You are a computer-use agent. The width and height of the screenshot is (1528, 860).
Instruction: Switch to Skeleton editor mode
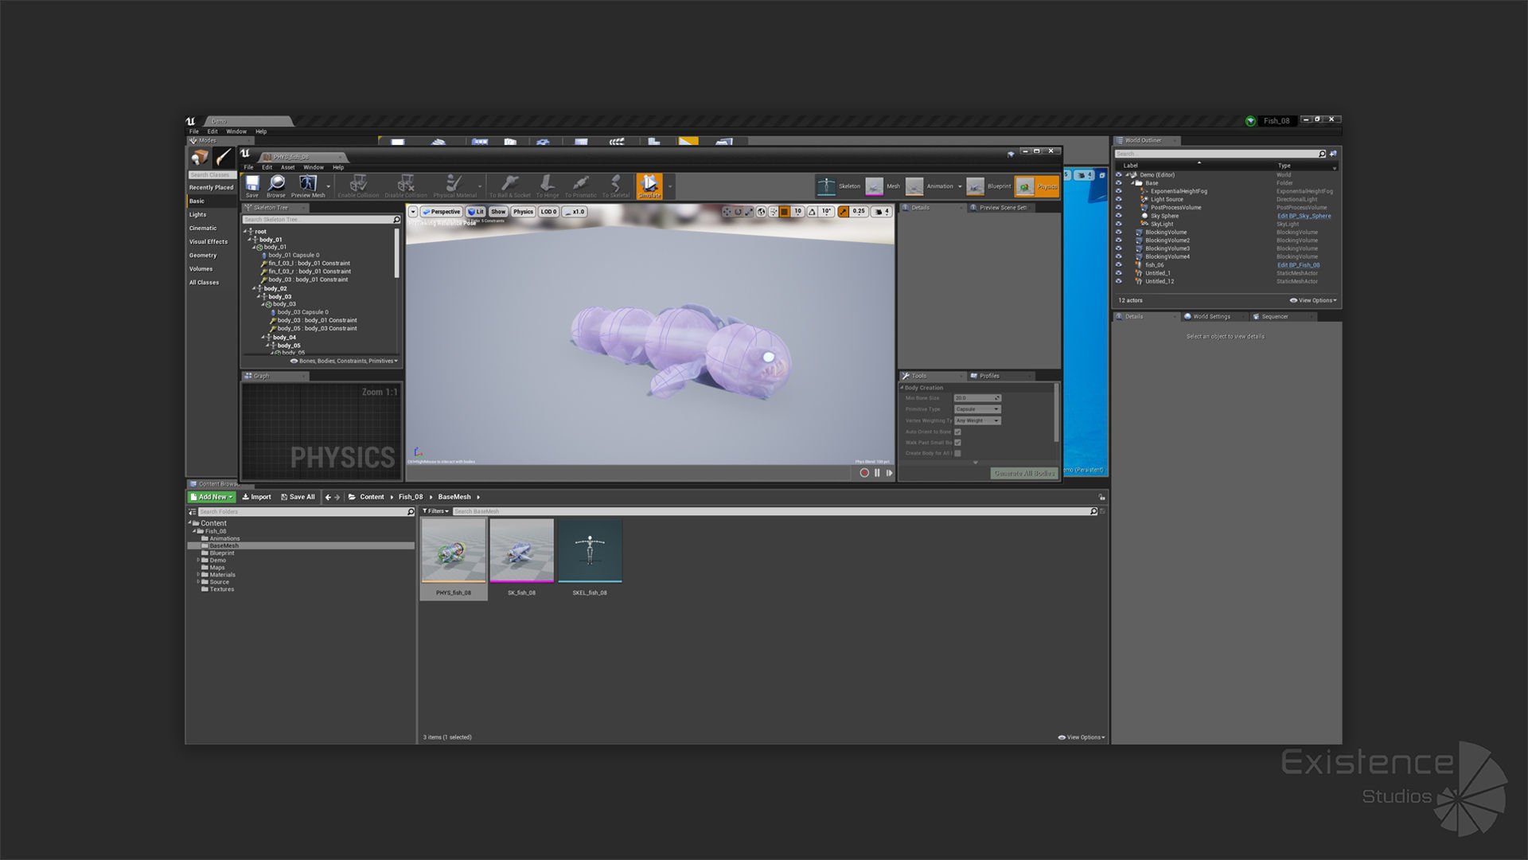pos(839,186)
